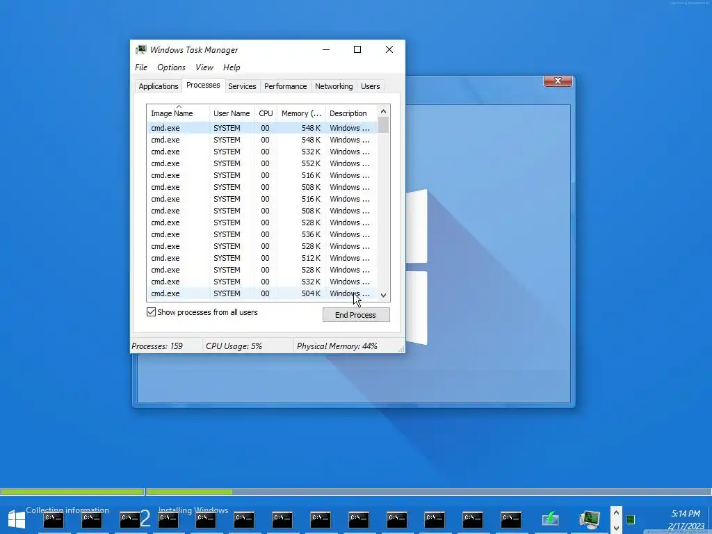Click the process list scroll-down arrow
The image size is (712, 534).
coord(383,295)
